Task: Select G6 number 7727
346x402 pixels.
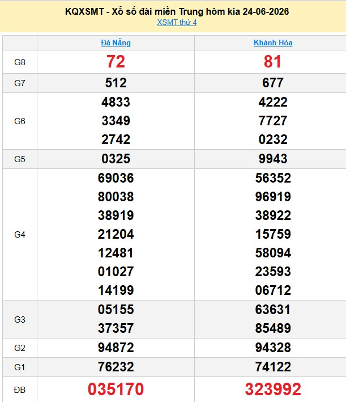Action: pyautogui.click(x=273, y=121)
